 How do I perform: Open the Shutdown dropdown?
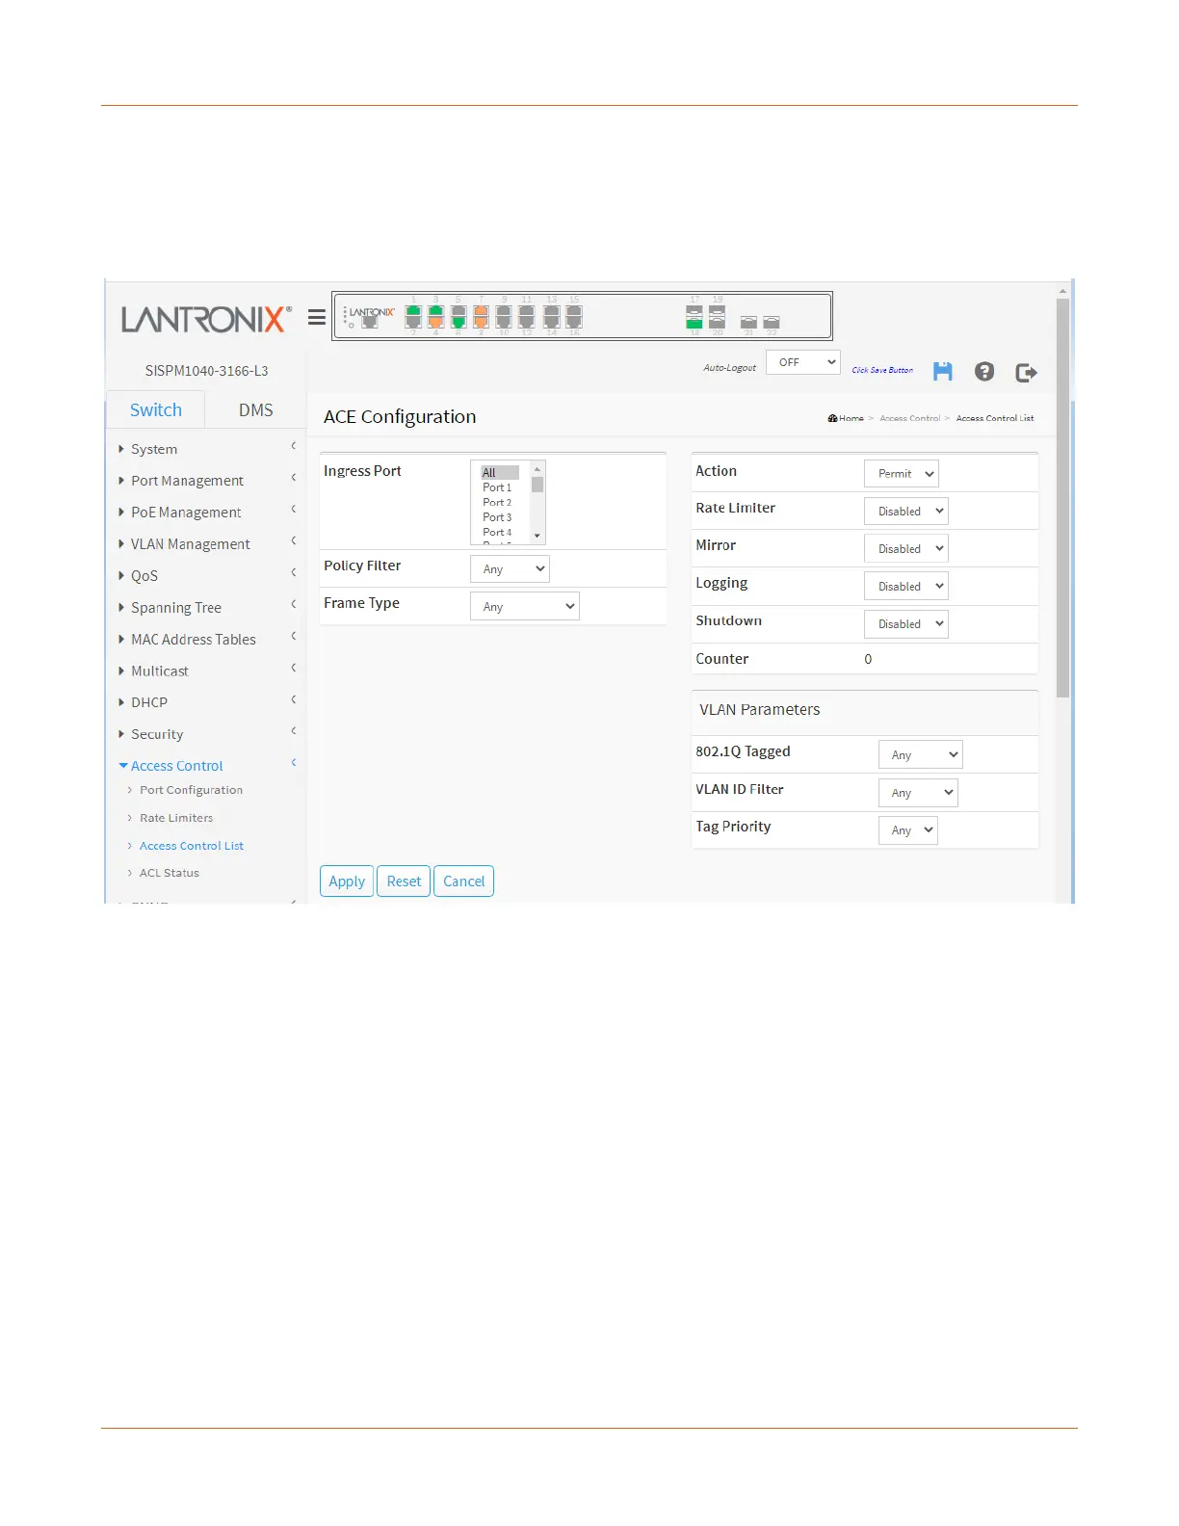(x=906, y=624)
